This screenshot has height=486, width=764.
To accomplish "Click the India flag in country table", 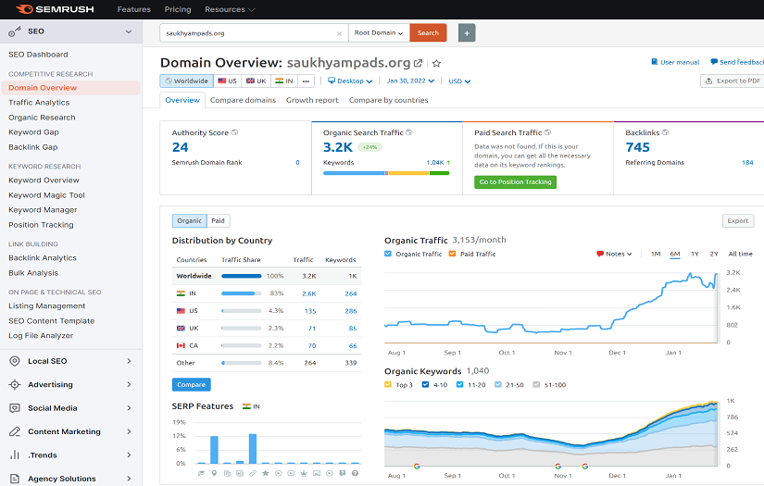I will [181, 293].
